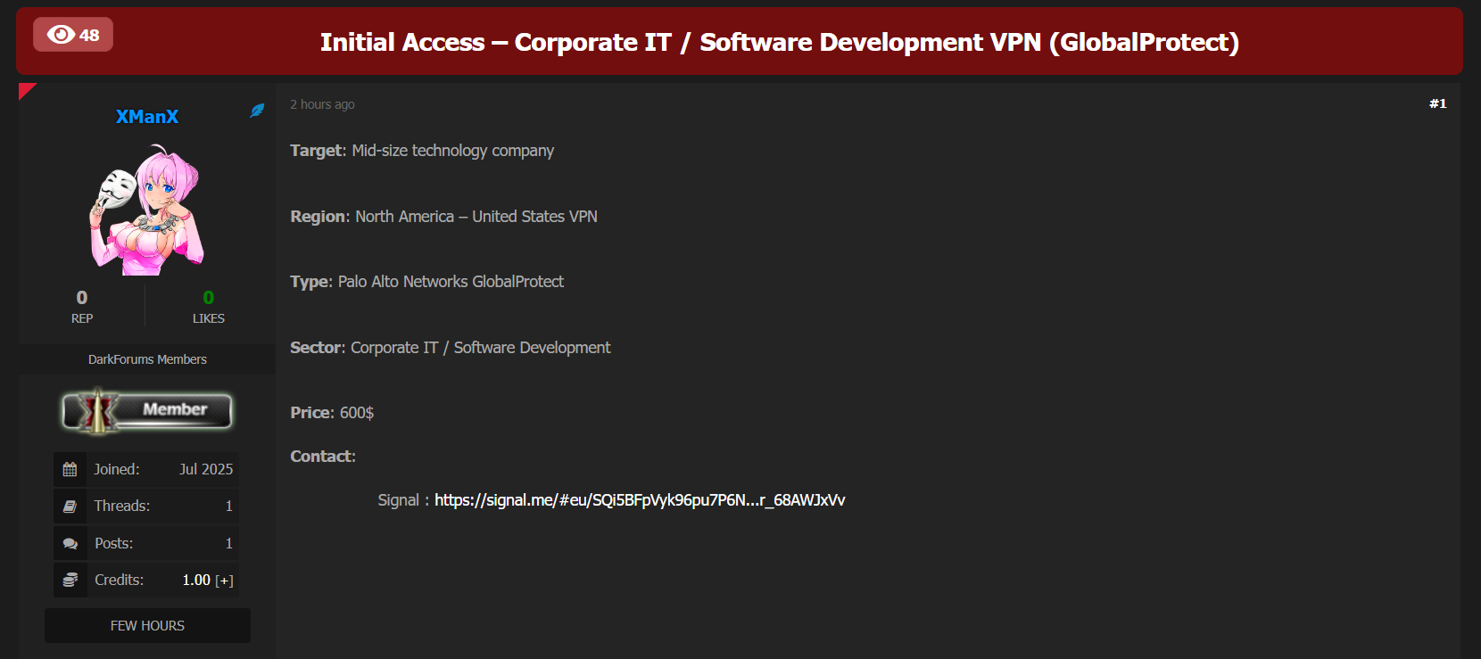This screenshot has height=659, width=1481.
Task: Open XManX's user profile link
Action: [147, 117]
